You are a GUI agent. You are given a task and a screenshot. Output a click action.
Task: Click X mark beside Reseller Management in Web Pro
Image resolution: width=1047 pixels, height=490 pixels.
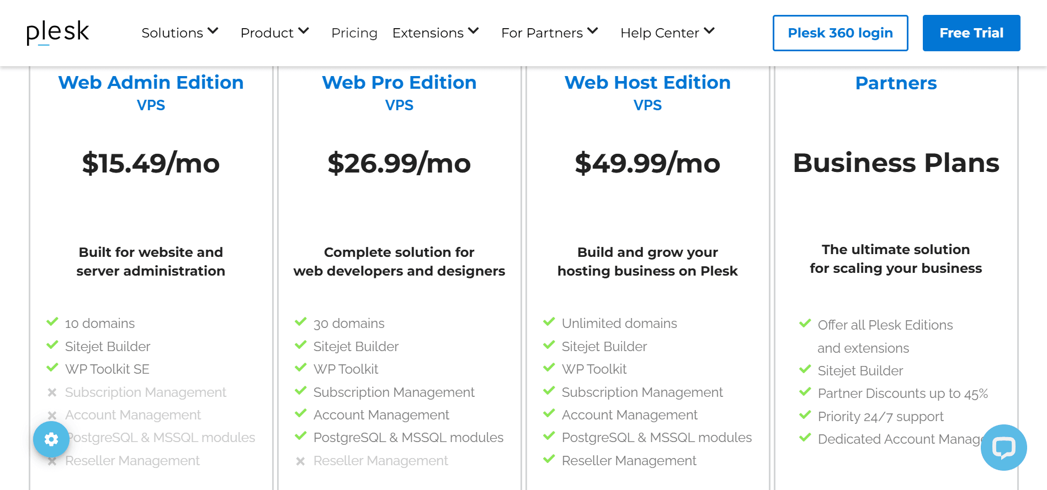[x=300, y=461]
